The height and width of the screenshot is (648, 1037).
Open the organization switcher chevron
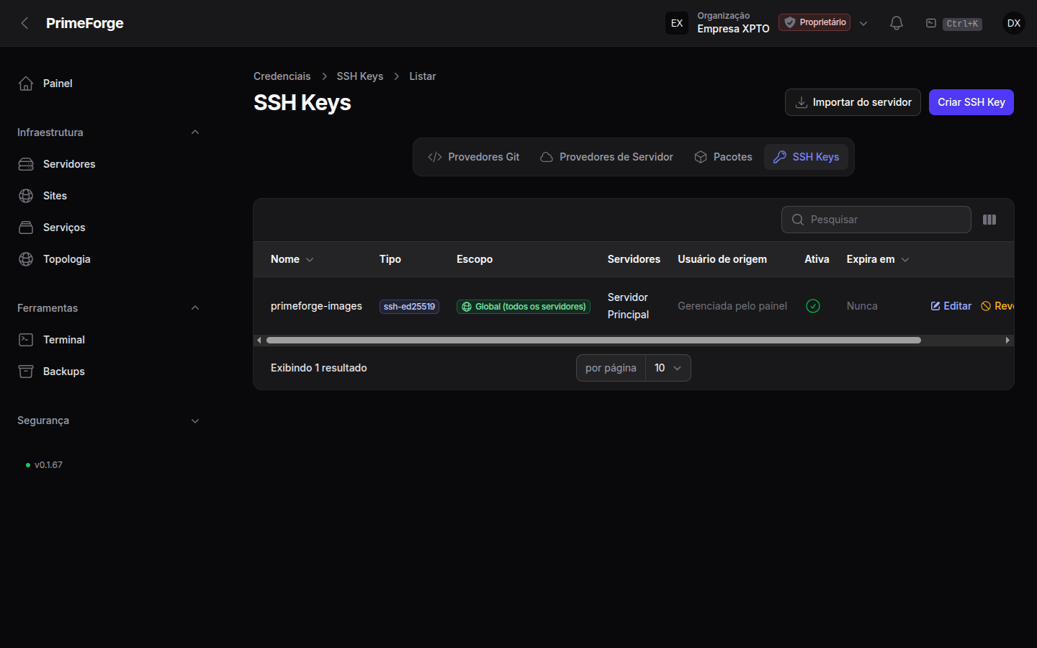pyautogui.click(x=863, y=23)
